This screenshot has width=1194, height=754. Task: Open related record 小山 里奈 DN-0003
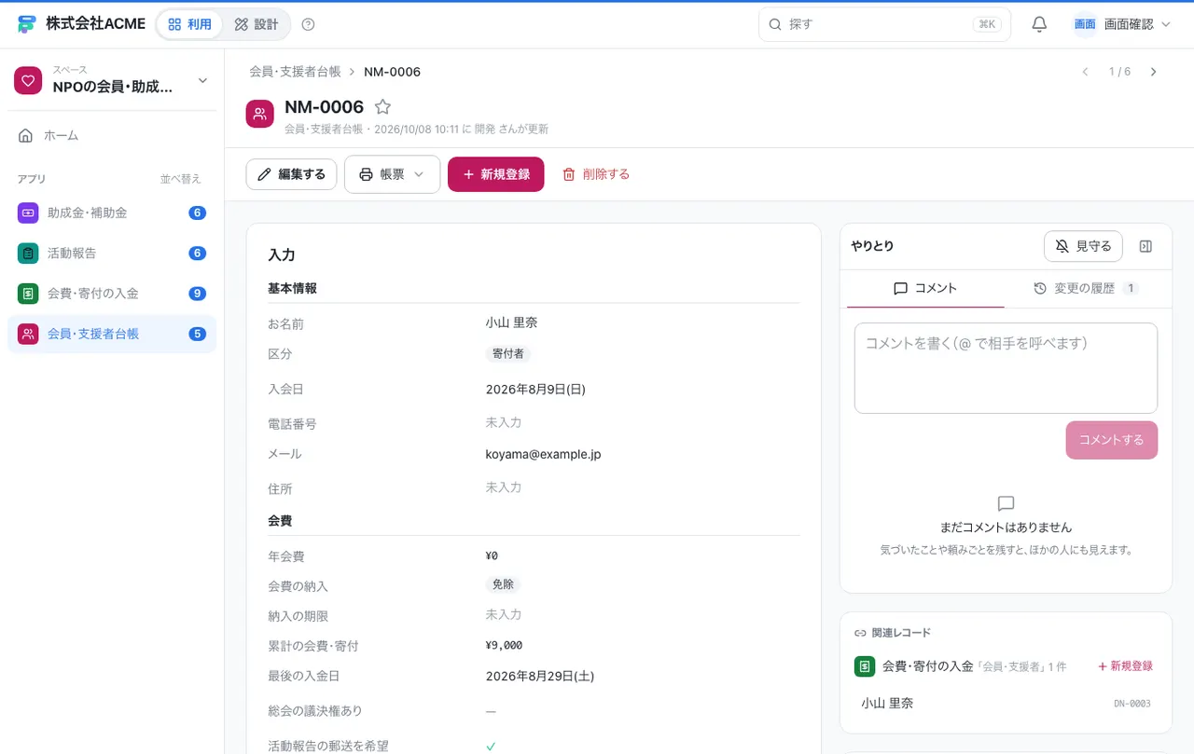click(x=1006, y=704)
